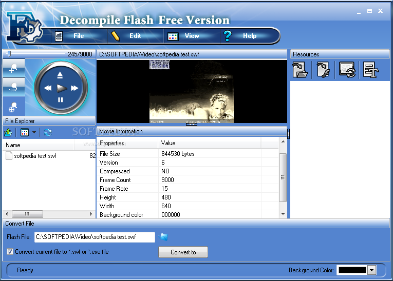Click the first Resources export-to-folder icon
Image resolution: width=393 pixels, height=281 pixels.
pos(300,70)
